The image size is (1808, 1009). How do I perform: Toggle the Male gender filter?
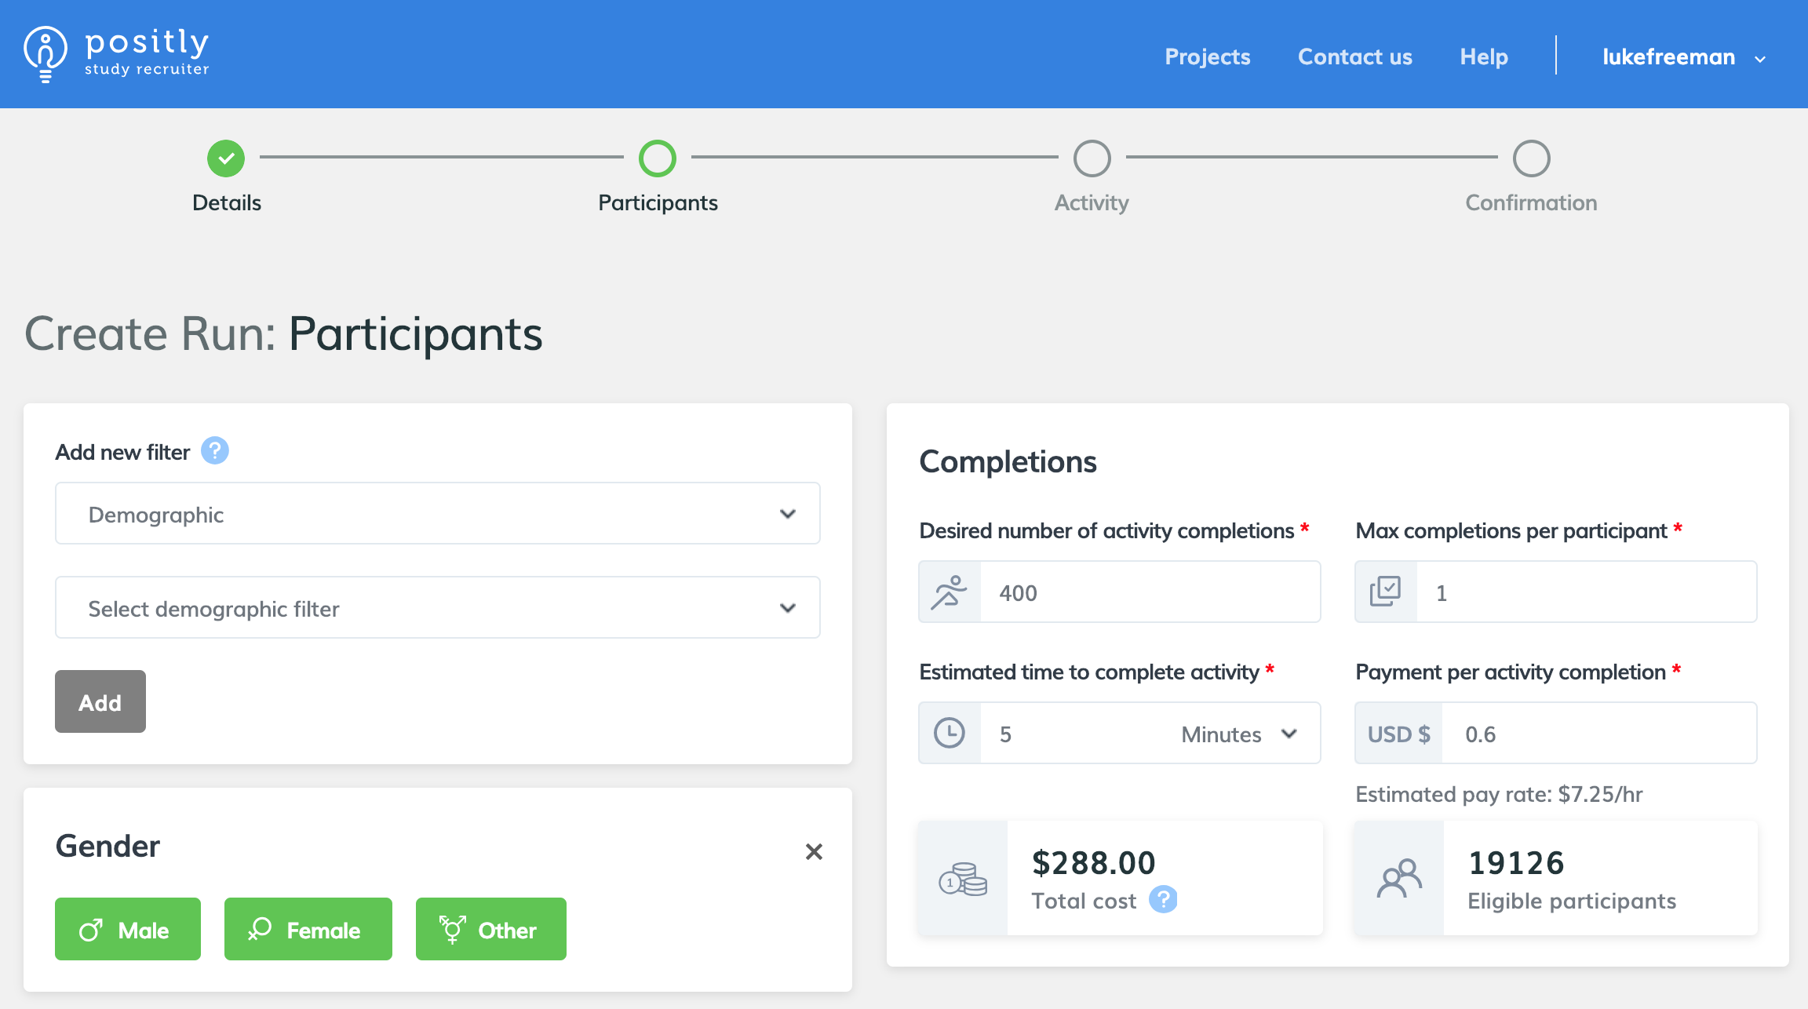click(x=128, y=930)
